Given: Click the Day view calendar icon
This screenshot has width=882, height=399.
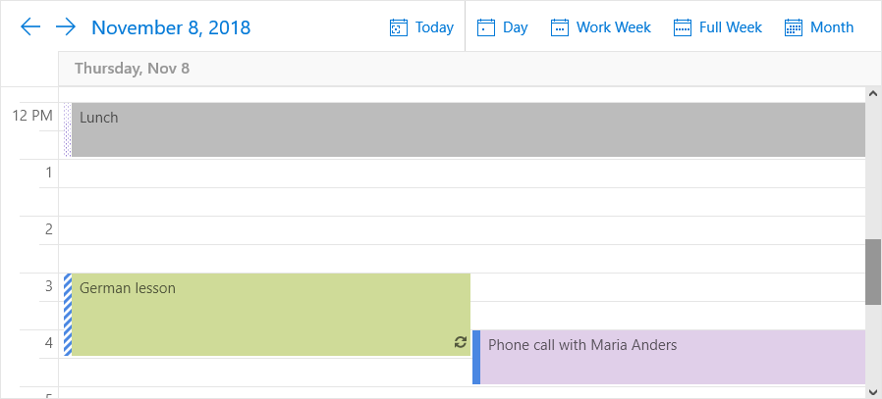Looking at the screenshot, I should [486, 27].
